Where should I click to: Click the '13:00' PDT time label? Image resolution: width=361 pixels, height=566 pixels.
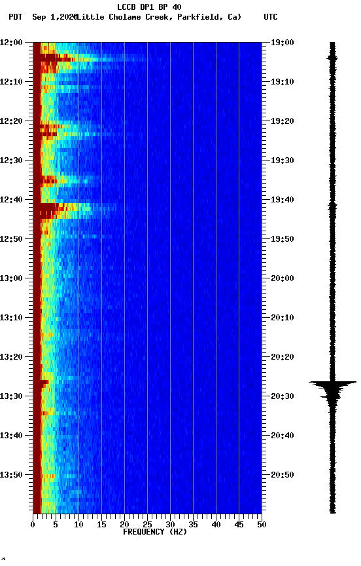[11, 278]
